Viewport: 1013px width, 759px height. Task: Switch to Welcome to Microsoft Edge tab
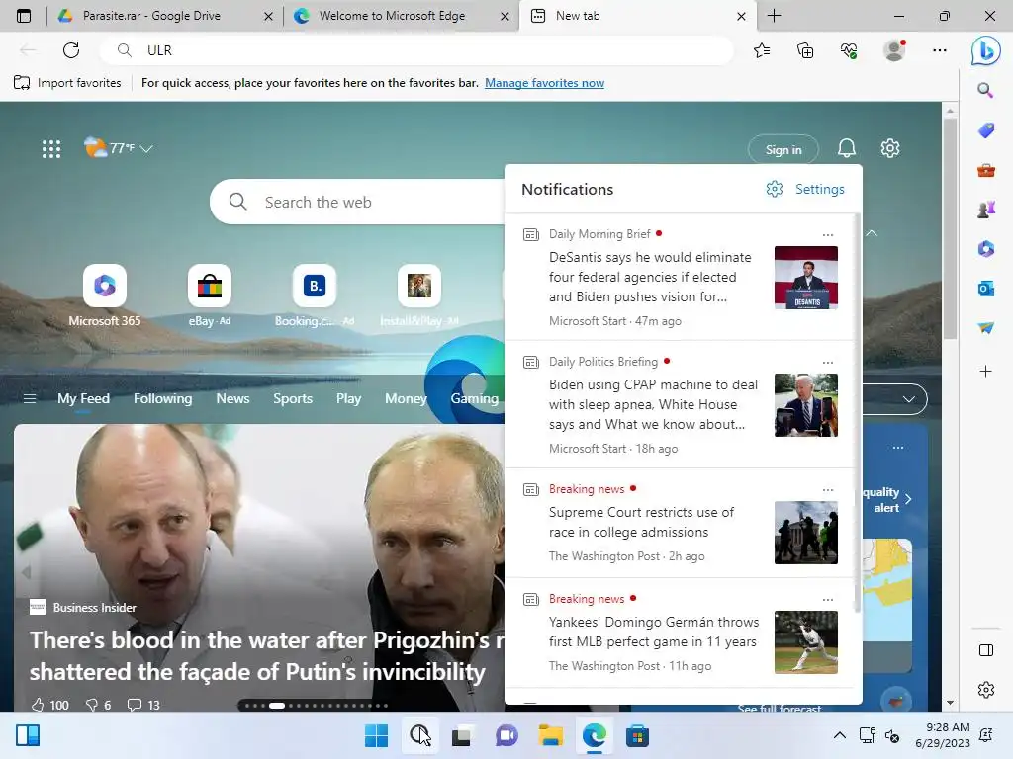point(401,16)
